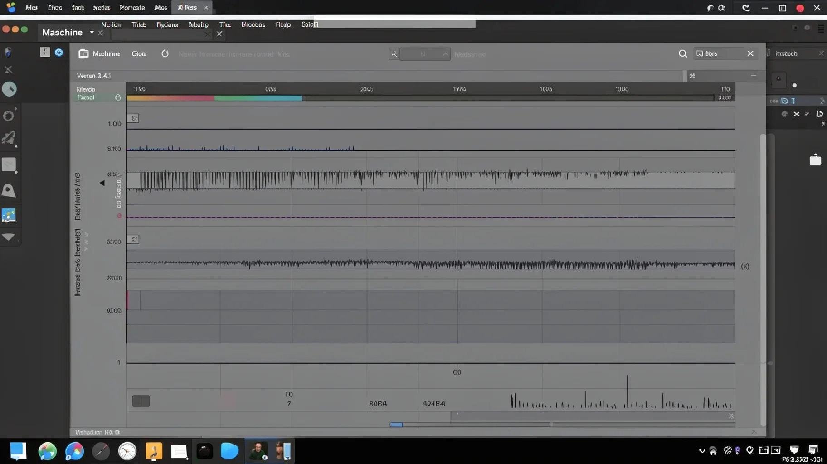This screenshot has height=464, width=827.
Task: Click the large X next to Maschine input field
Action: [219, 34]
